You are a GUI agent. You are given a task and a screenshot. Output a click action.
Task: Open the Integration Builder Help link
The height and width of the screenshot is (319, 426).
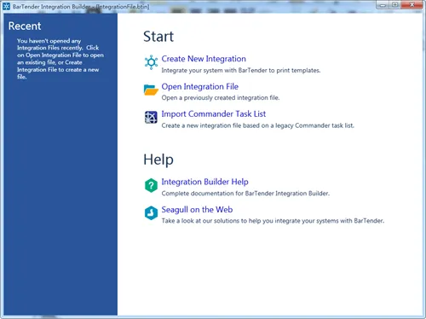pos(204,182)
